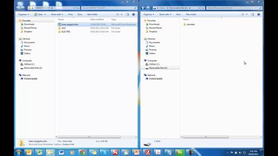Open Dropbox in Removable Disk window navigation

pos(153,32)
